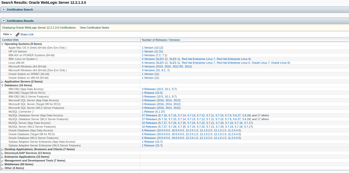
Task: Expand Desktop Applications, Browsers and Clients node
Action: pos(2,149)
